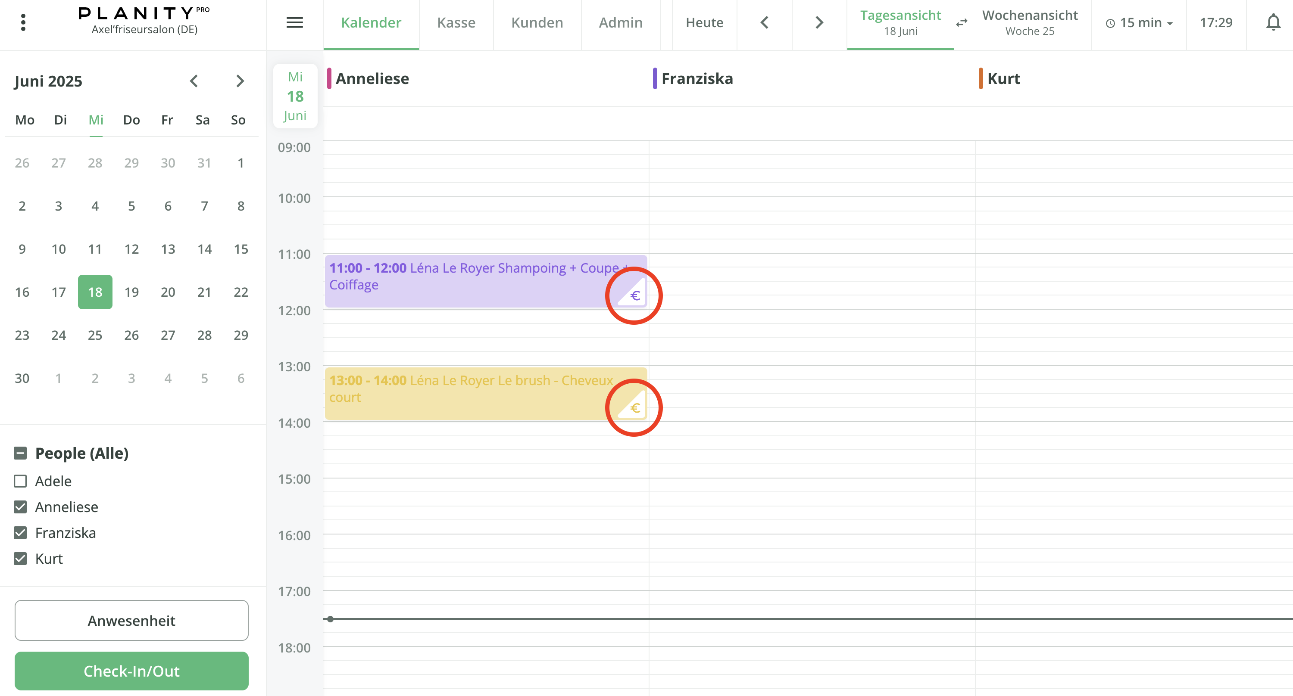This screenshot has height=696, width=1293.
Task: Go to previous day in toolbar
Action: click(764, 22)
